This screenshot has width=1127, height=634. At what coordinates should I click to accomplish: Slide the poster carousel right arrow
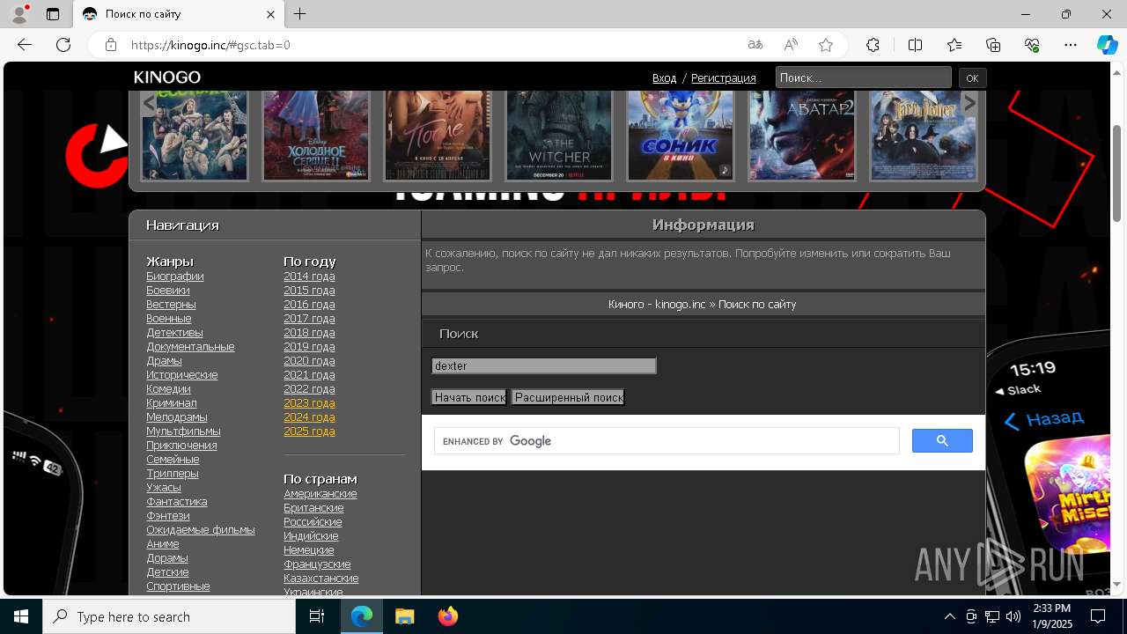[x=969, y=103]
